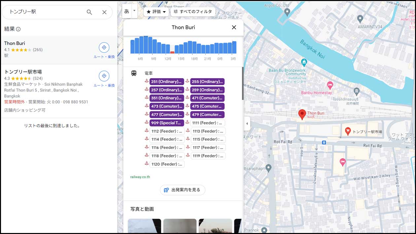Click 出発案内を見る departure board button
The width and height of the screenshot is (416, 234).
183,190
